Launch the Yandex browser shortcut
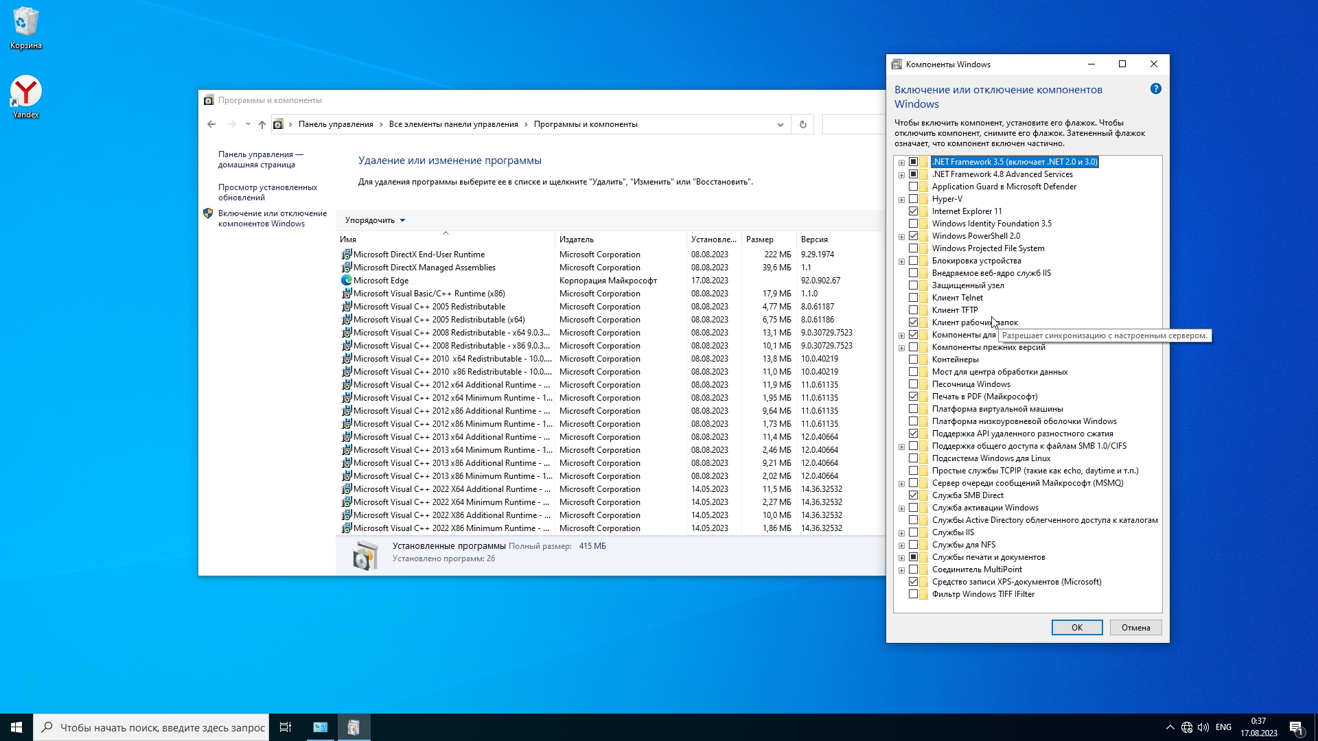This screenshot has width=1318, height=741. click(25, 96)
